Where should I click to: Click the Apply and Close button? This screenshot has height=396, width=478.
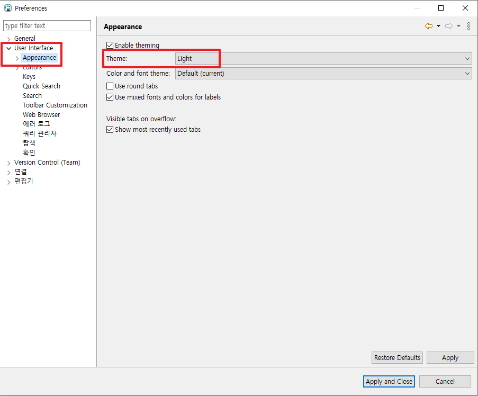389,381
